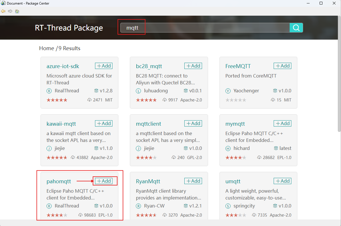Viewport: 341px width, 226px height.
Task: Open the azure-iot-sdk package title
Action: click(x=63, y=66)
